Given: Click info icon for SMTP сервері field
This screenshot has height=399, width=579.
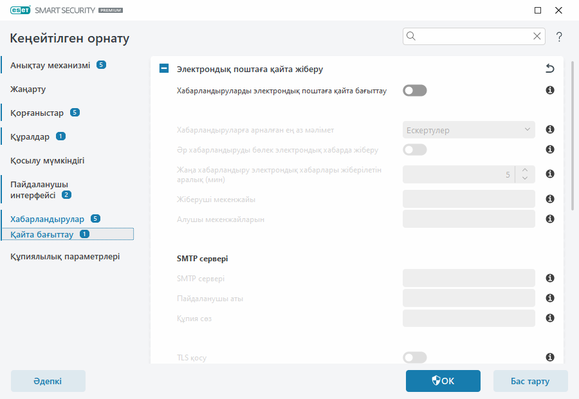Looking at the screenshot, I should point(550,278).
